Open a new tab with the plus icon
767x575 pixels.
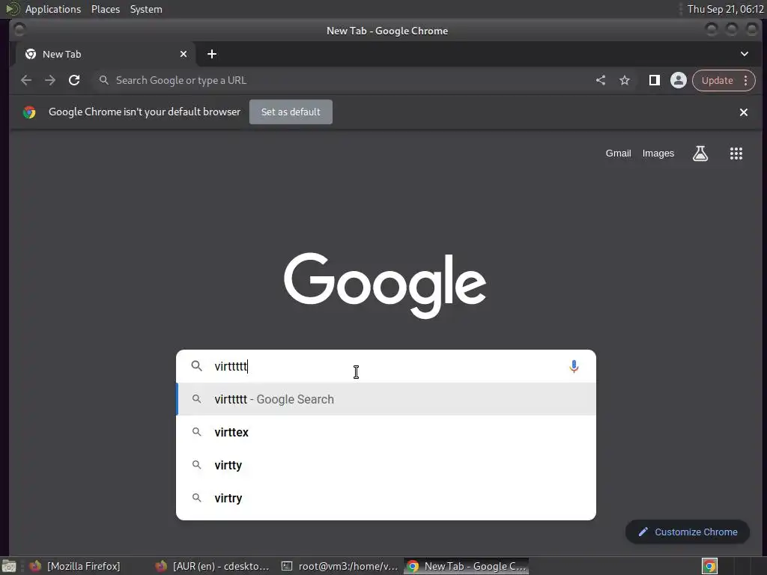pos(212,54)
